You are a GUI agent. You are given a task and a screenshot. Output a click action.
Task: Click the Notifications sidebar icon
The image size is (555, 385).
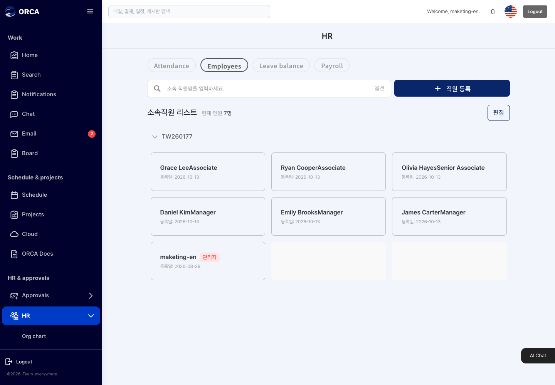click(x=14, y=94)
